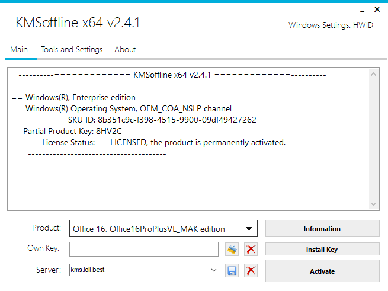The height and width of the screenshot is (291, 388).
Task: Open the About tab
Action: coord(125,50)
